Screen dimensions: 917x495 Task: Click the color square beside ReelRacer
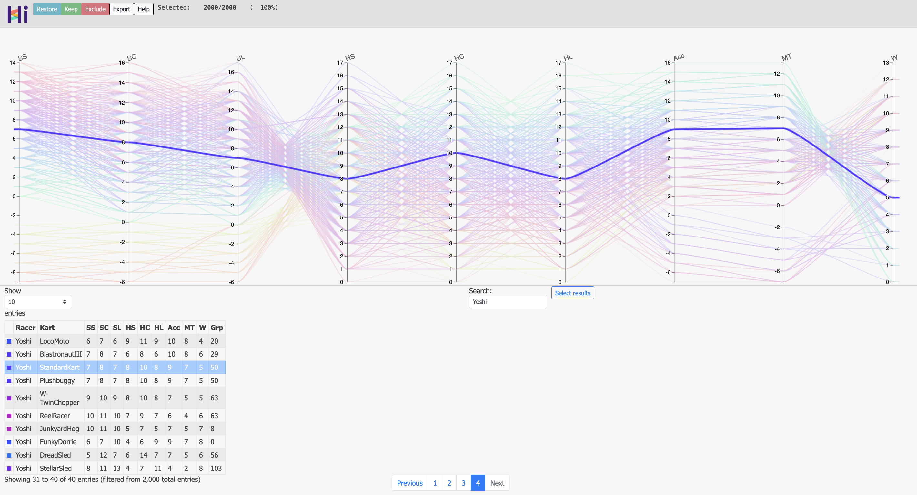pyautogui.click(x=9, y=416)
